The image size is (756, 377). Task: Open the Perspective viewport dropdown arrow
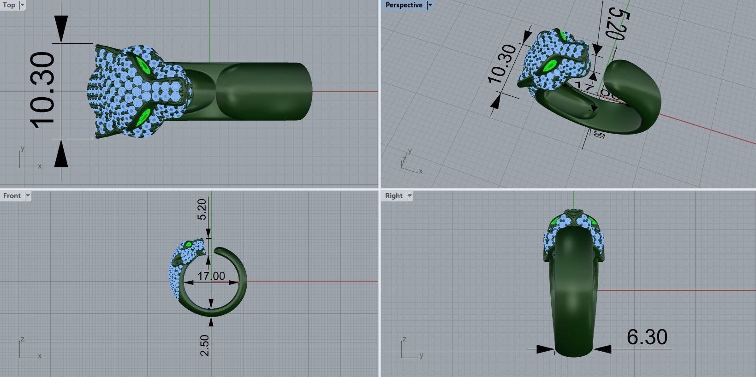(x=430, y=5)
